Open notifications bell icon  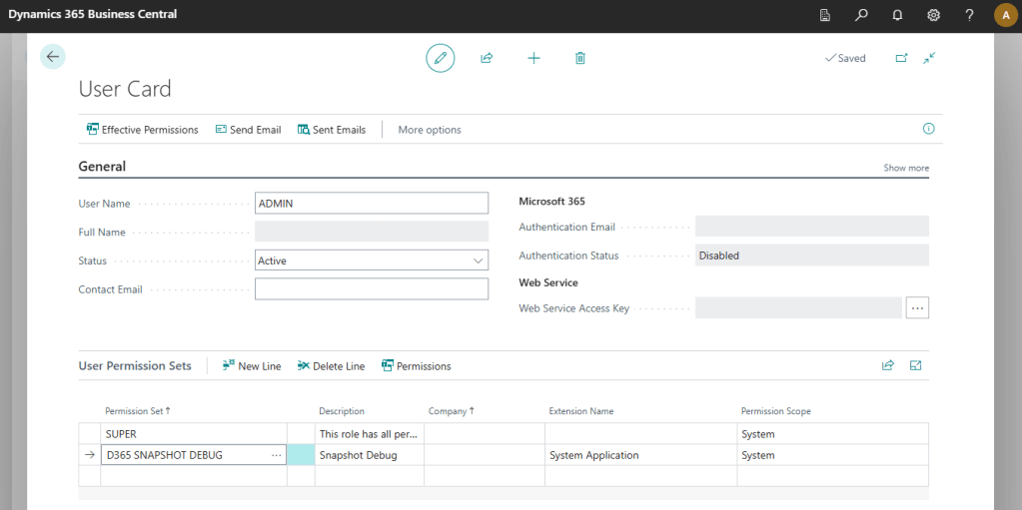point(897,15)
